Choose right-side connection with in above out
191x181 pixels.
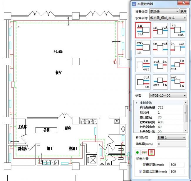143,65
